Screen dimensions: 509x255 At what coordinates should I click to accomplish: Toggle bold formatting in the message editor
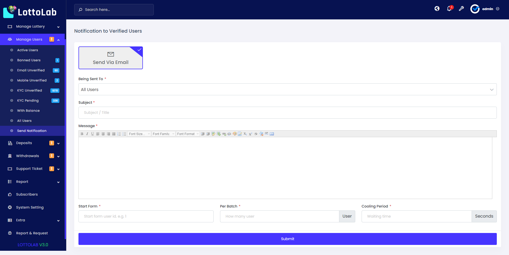click(82, 134)
